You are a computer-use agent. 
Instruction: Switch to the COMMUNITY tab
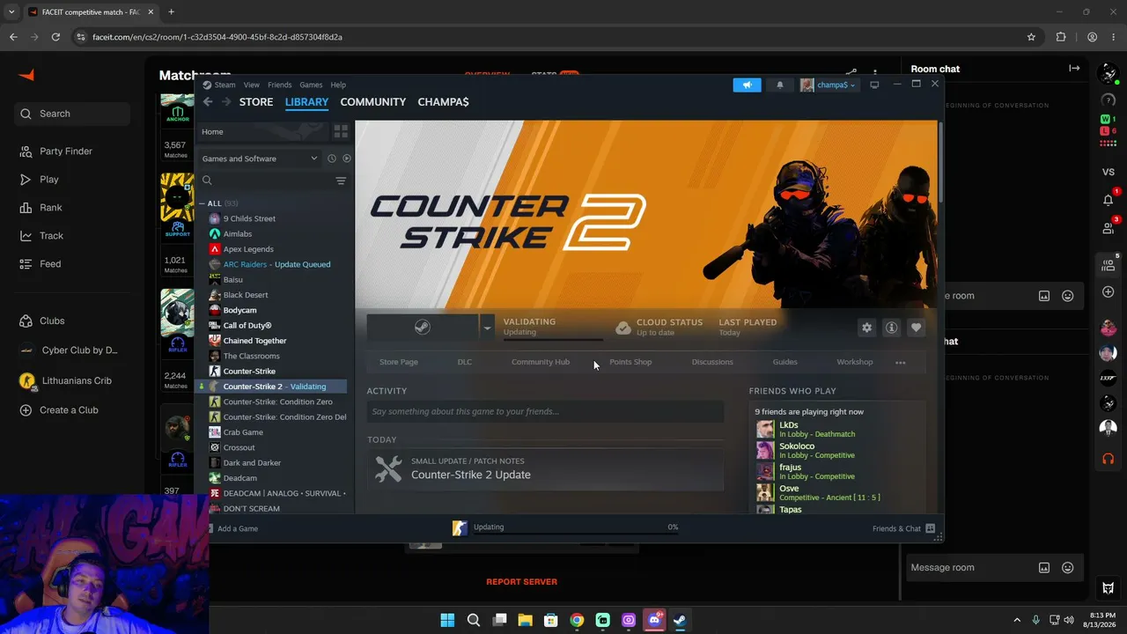pos(373,102)
